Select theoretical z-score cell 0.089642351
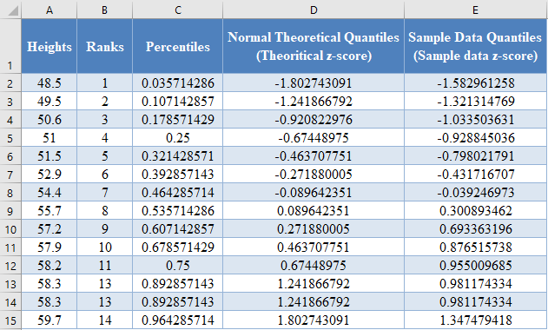 point(314,211)
